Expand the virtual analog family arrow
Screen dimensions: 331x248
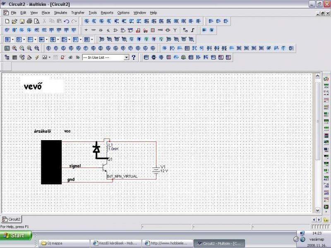click(69, 39)
